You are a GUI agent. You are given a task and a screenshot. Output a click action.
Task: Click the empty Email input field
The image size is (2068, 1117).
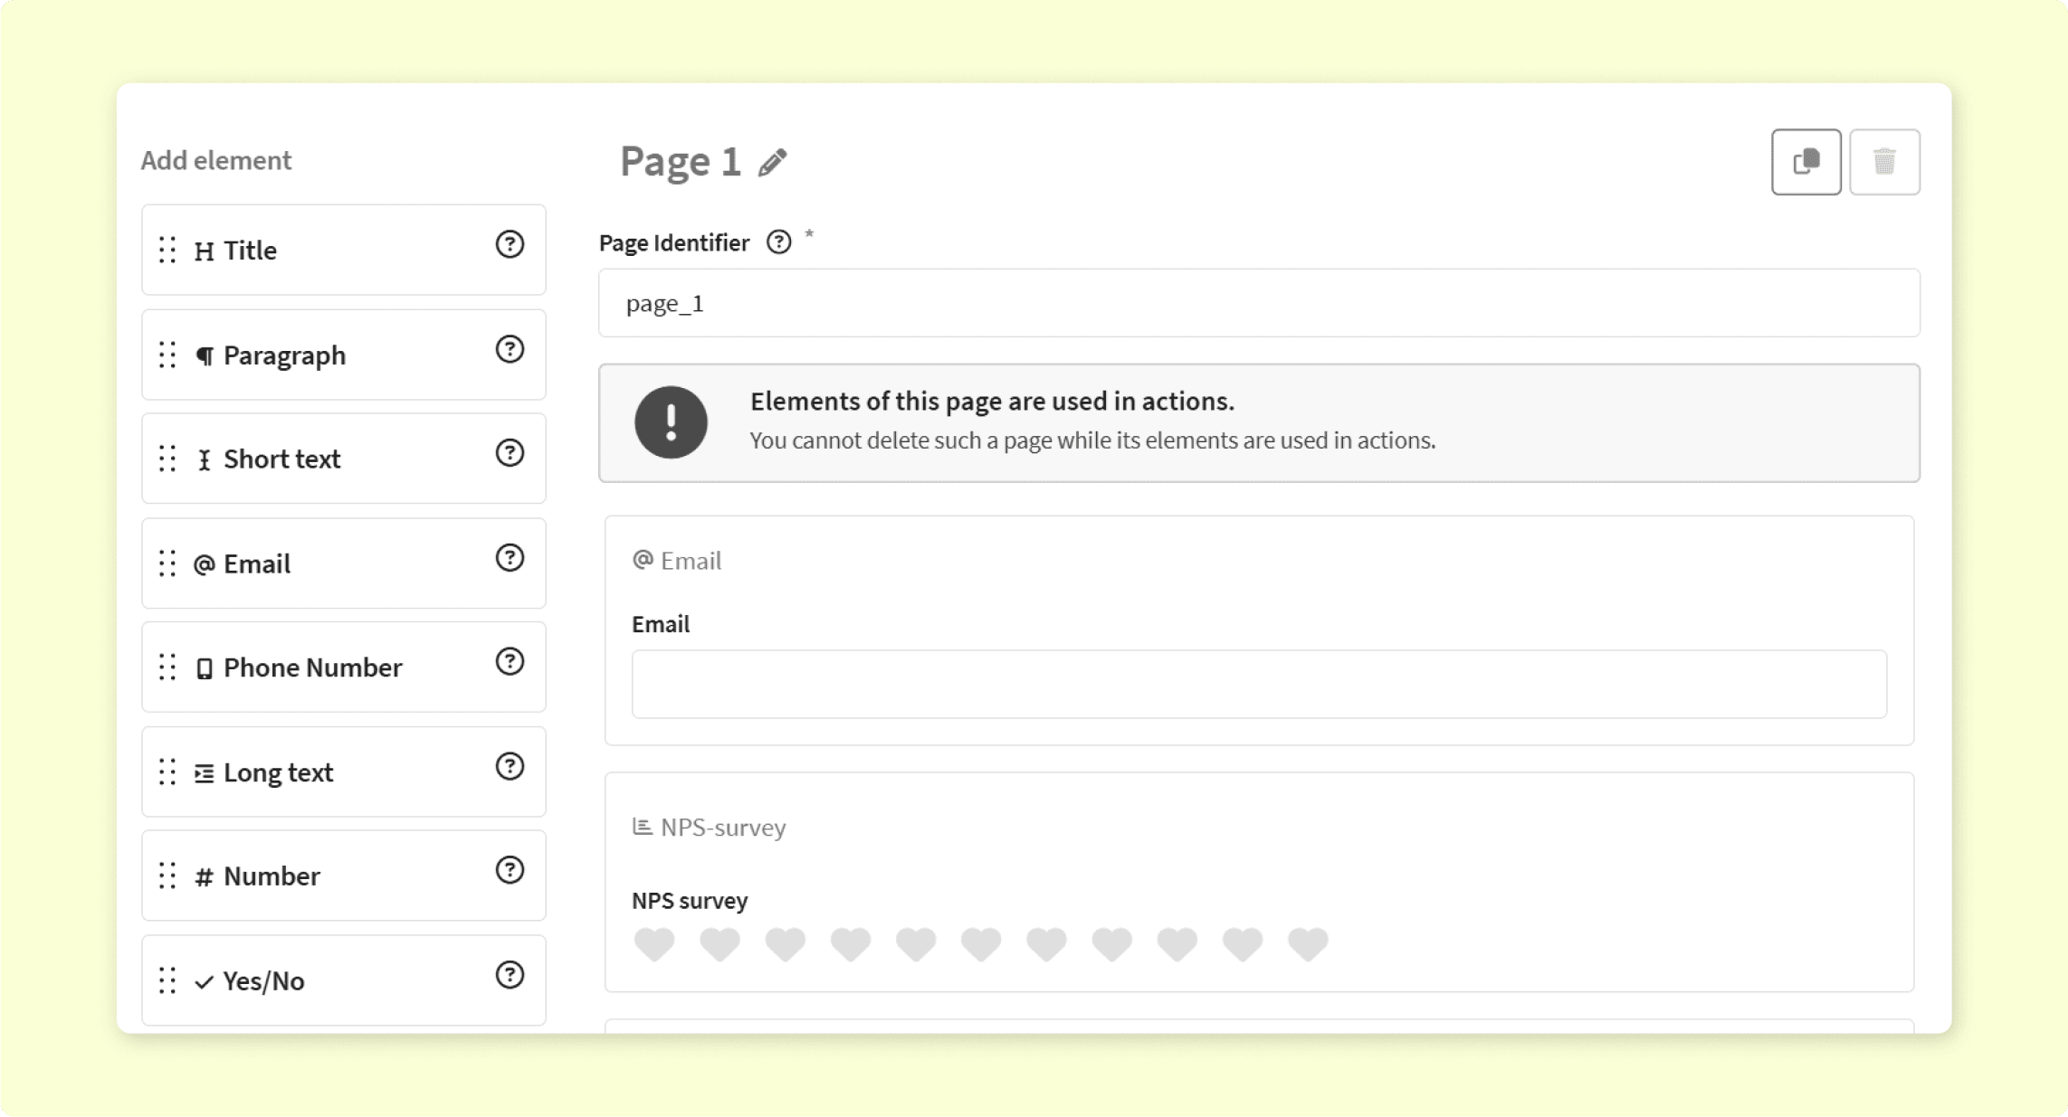(x=1259, y=684)
